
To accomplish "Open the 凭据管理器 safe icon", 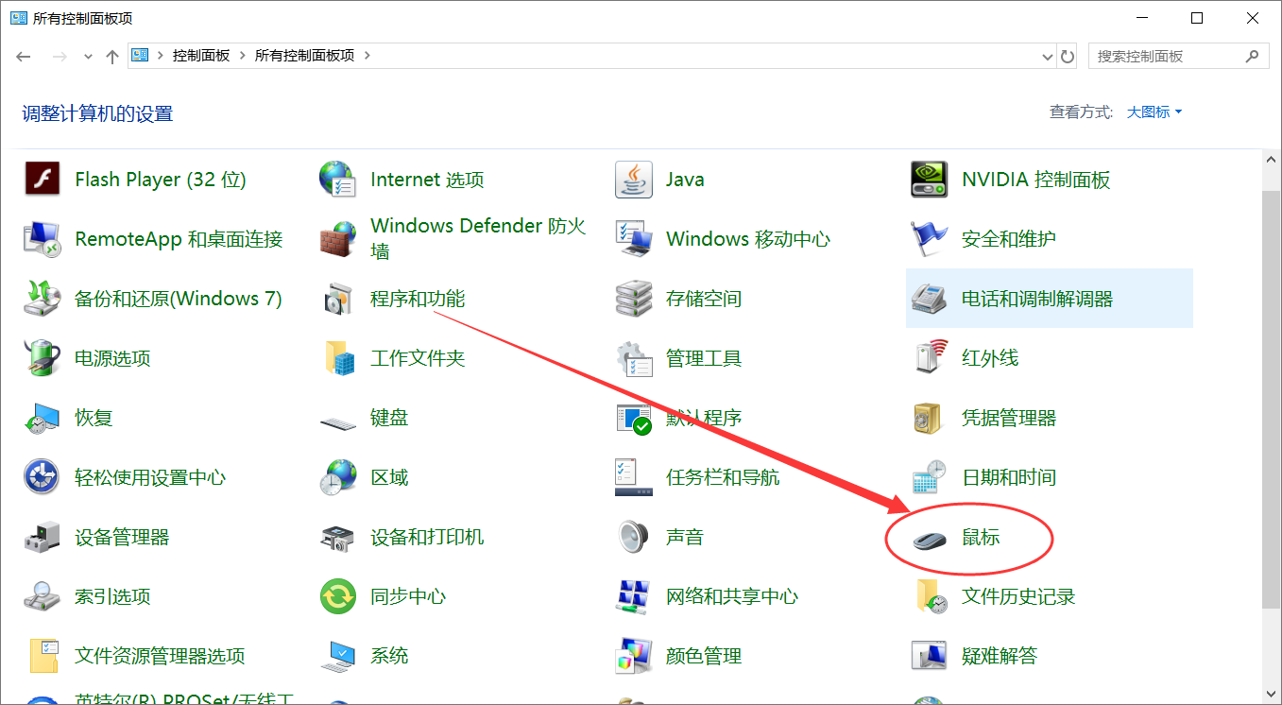I will click(x=929, y=418).
